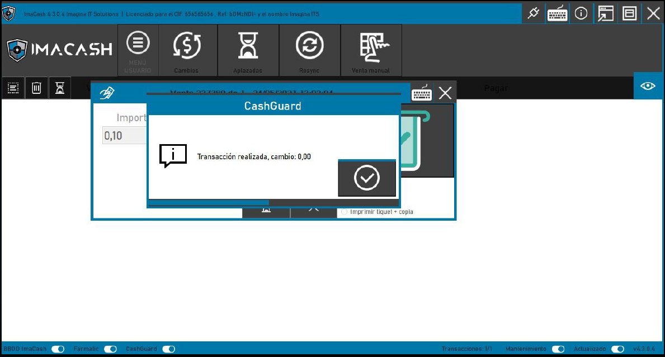
Task: Open the Cambios toolbar button
Action: 187,50
